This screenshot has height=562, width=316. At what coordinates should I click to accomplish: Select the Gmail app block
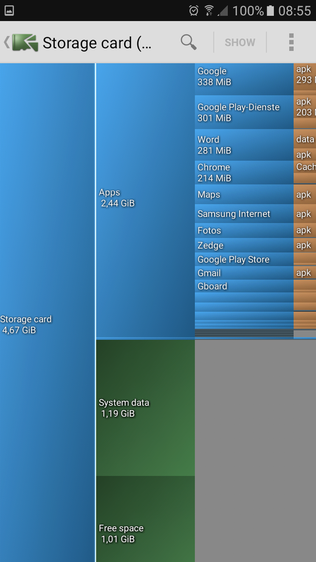point(244,273)
